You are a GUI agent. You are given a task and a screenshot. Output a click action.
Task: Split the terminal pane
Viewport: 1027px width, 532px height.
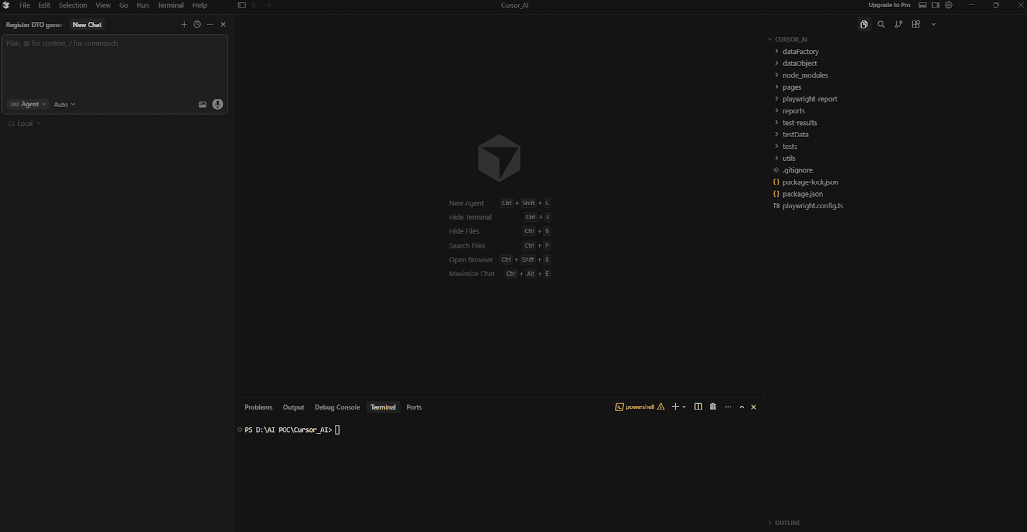(x=698, y=407)
